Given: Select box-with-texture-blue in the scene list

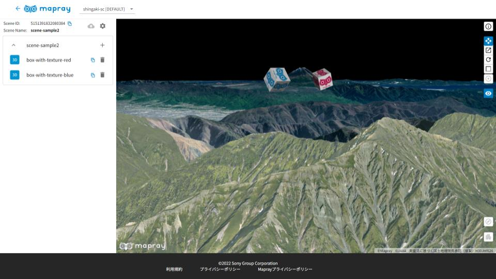Looking at the screenshot, I should point(50,75).
